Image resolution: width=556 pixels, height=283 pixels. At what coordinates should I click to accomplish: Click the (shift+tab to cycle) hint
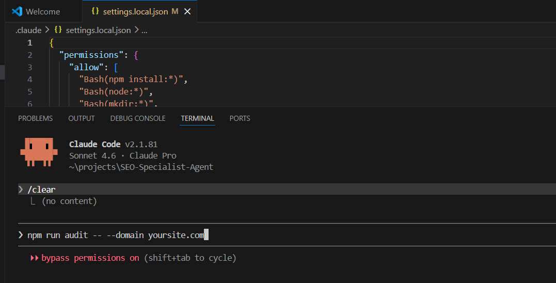click(190, 258)
